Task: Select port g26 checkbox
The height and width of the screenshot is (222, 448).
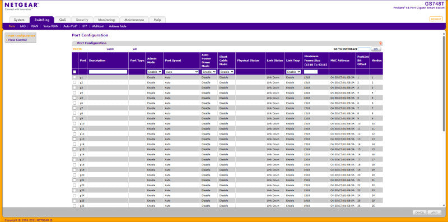Action: [74, 206]
